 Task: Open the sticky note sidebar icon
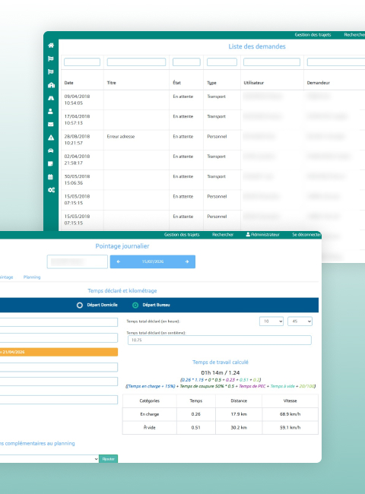pos(50,164)
